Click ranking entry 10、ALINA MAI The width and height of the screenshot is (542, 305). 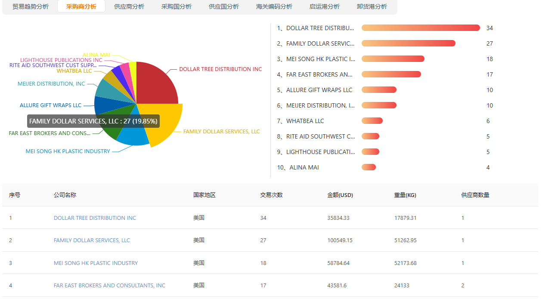(x=298, y=167)
